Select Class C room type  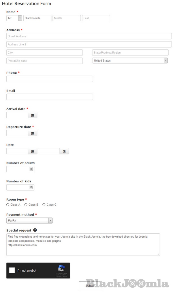tap(44, 205)
